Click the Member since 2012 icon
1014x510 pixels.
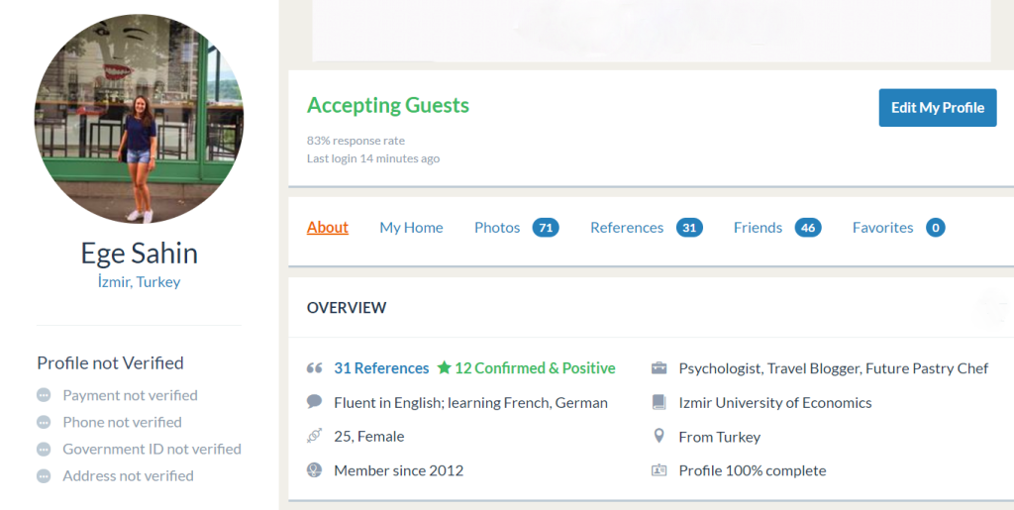[x=315, y=470]
